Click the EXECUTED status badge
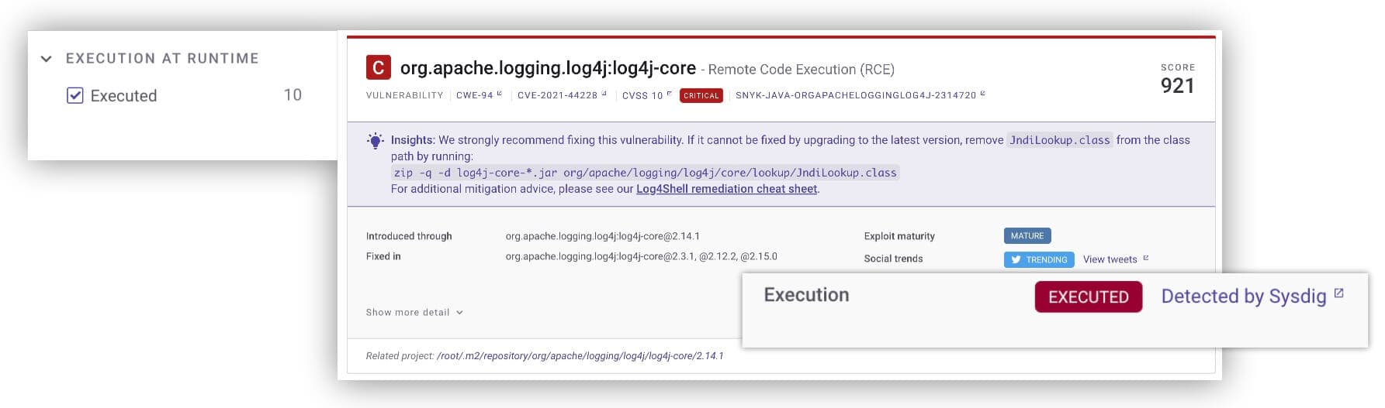Screen dimensions: 1385x408 [1089, 297]
